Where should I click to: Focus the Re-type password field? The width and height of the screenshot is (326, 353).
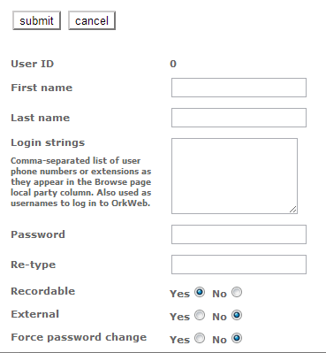239,265
